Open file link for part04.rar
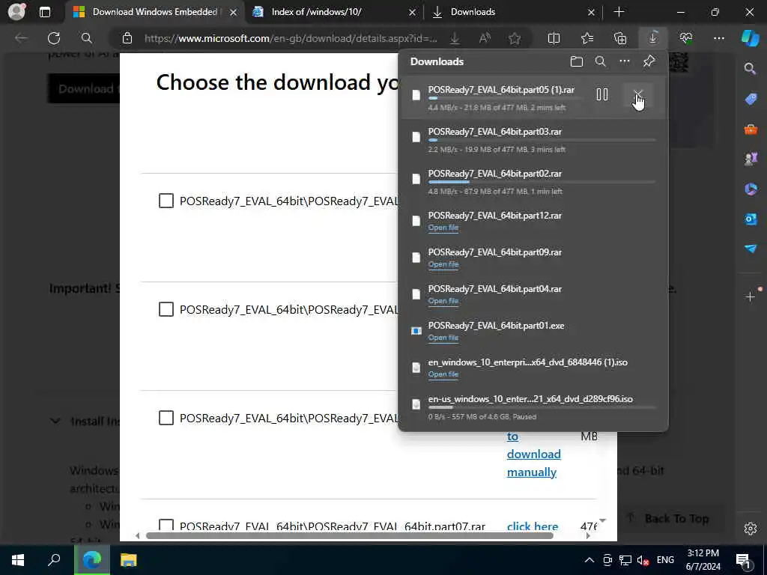Viewport: 767px width, 575px height. [443, 301]
